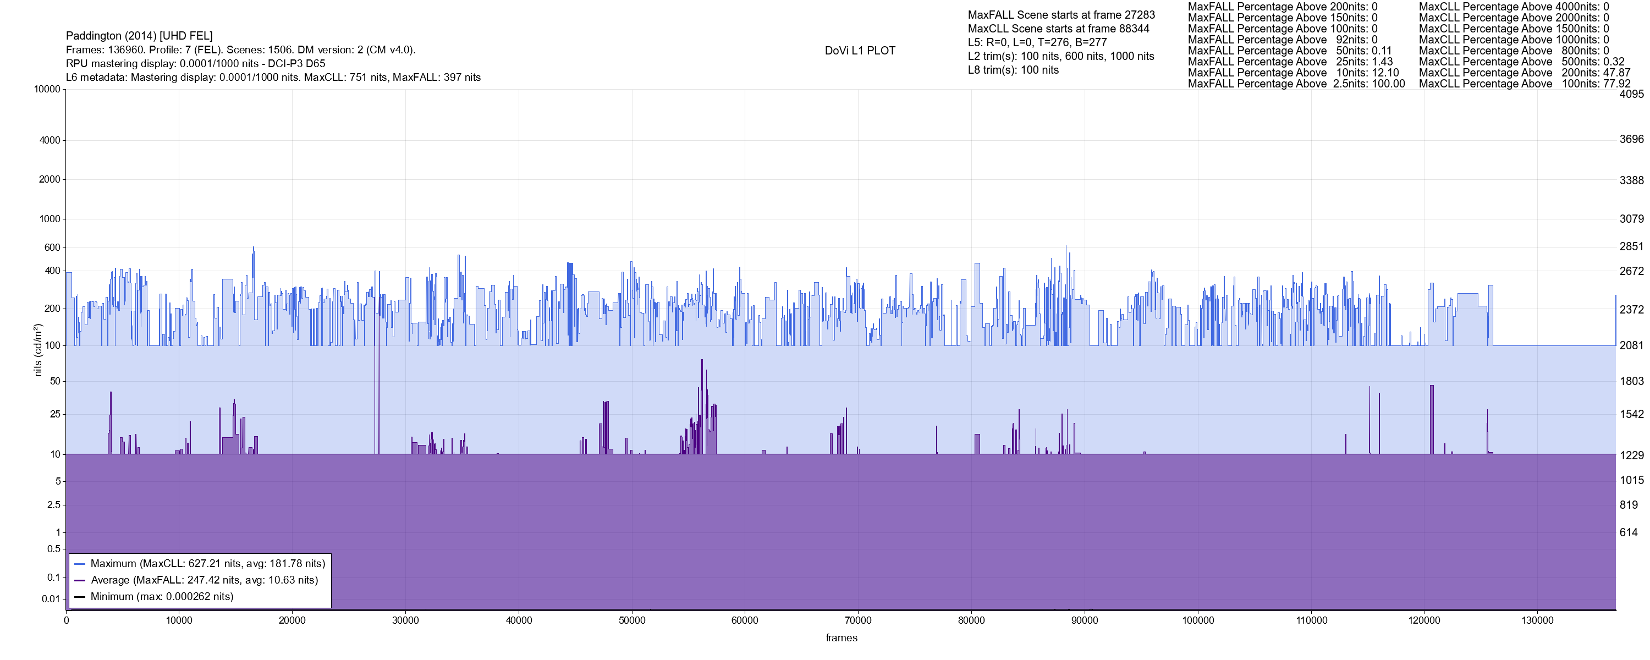Click the blue Maximum legend line swatch

coord(80,564)
